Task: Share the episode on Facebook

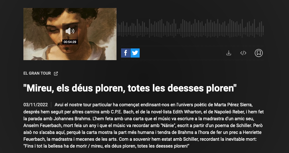Action: [126, 53]
